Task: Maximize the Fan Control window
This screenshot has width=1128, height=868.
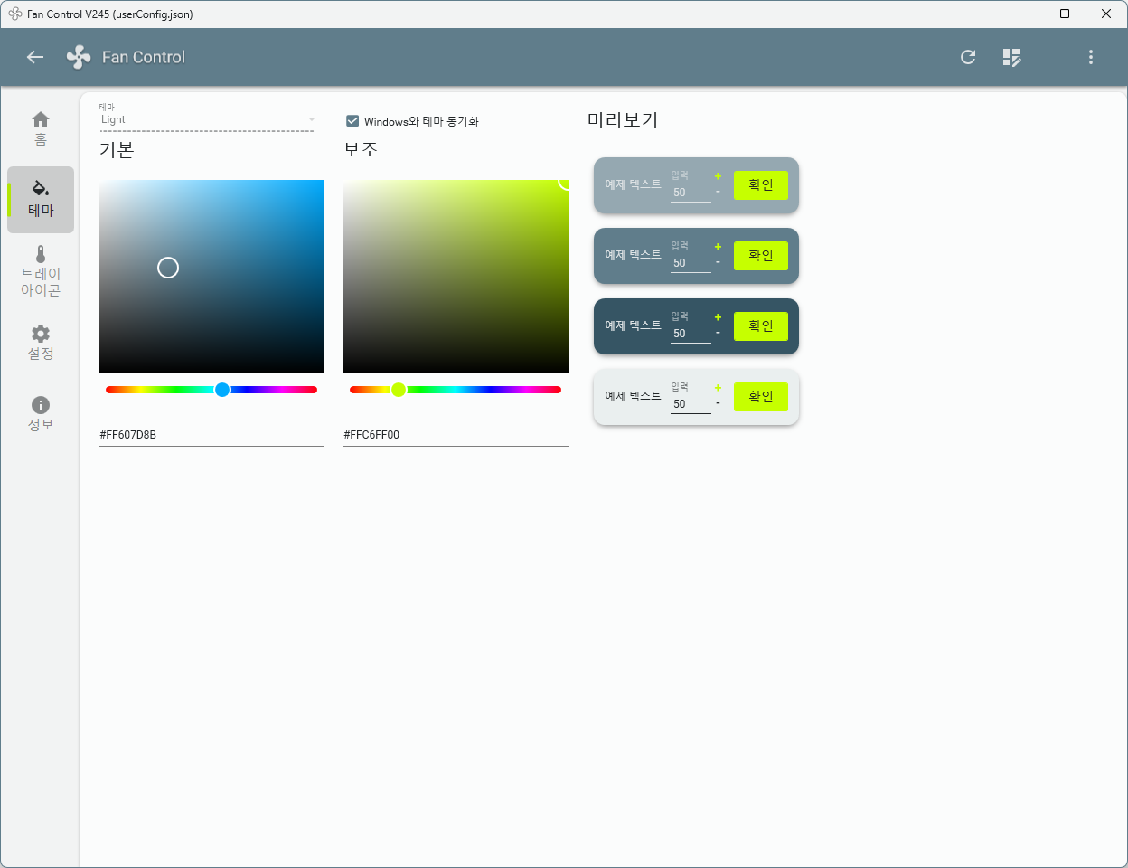Action: tap(1065, 14)
